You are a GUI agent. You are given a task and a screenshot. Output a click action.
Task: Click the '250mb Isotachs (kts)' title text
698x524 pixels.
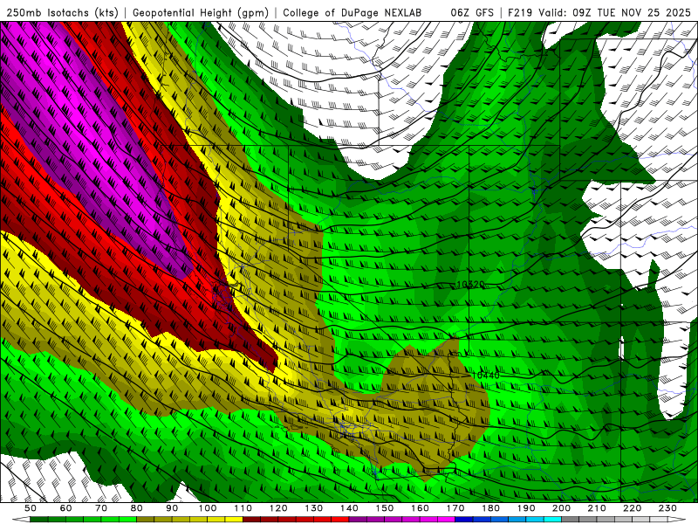[62, 12]
